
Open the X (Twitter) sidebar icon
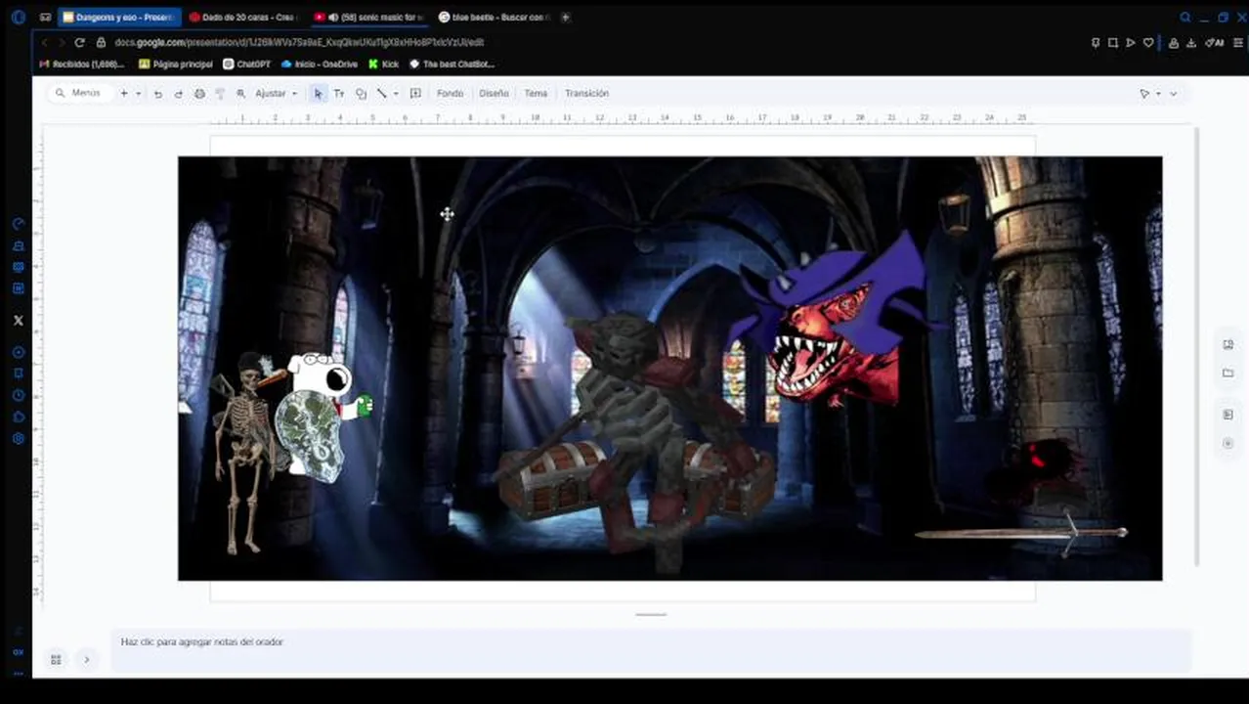click(x=19, y=320)
